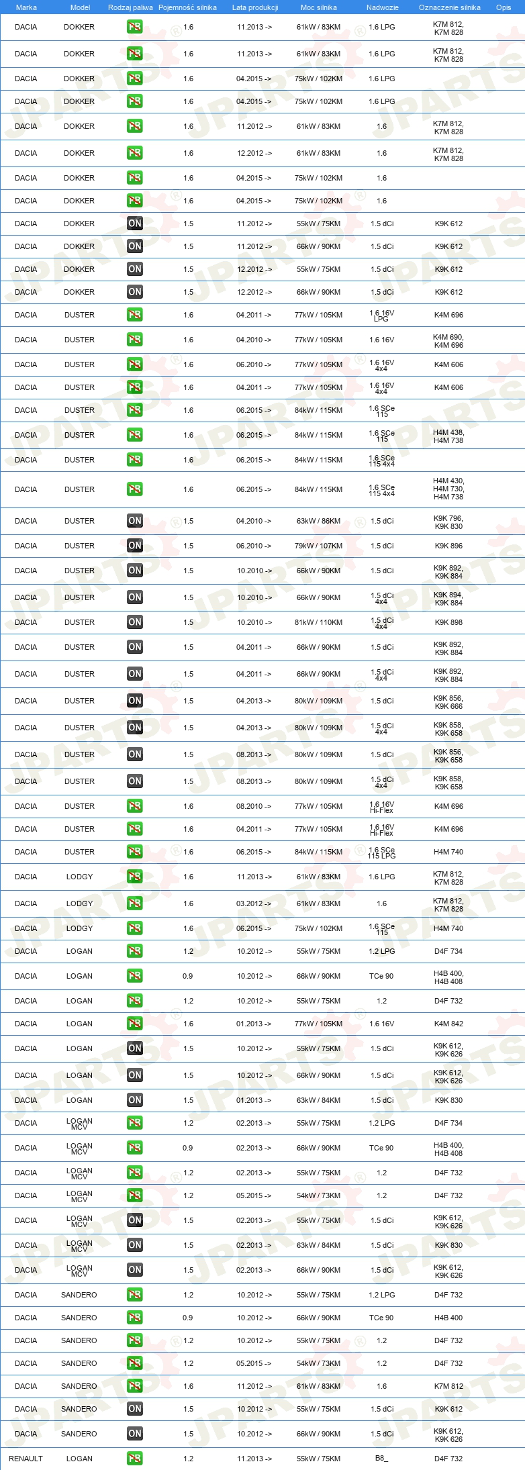Select the TCe 90 cell in the Logan MCV row
This screenshot has width=525, height=1470.
click(x=381, y=1148)
